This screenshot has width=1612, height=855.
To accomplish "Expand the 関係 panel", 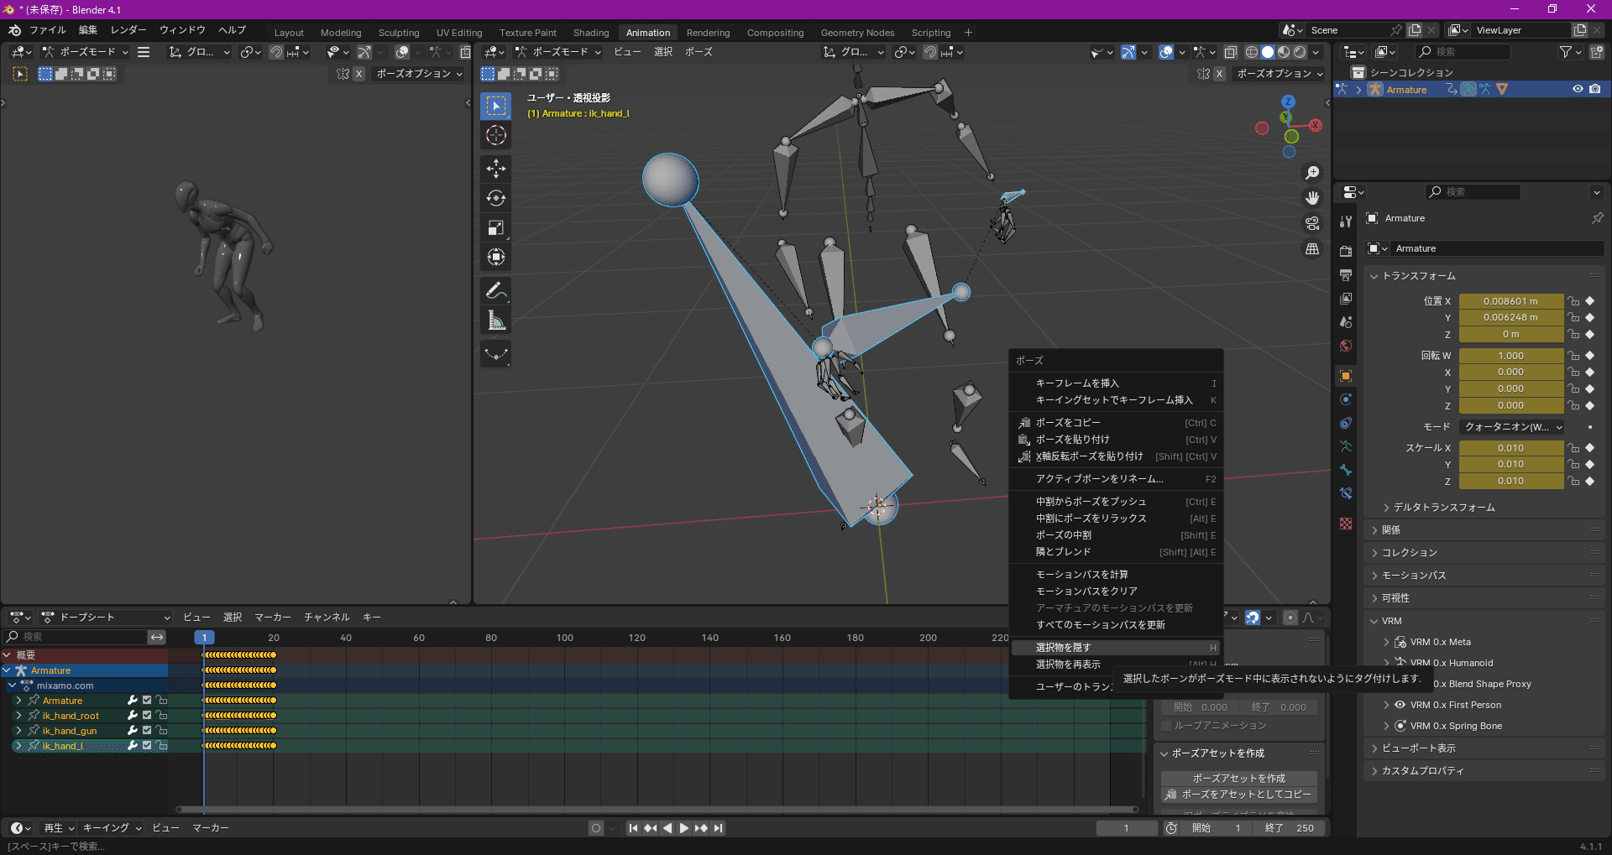I will point(1485,530).
